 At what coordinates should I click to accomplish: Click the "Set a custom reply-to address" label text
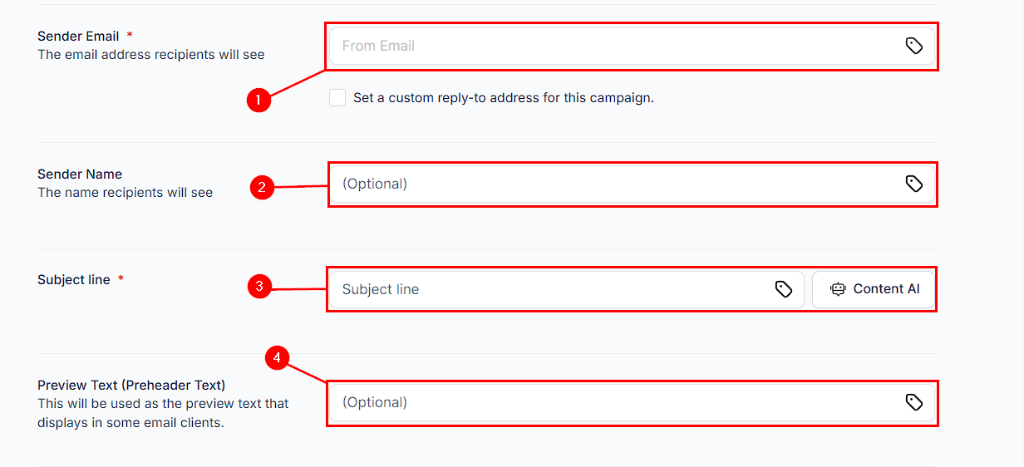[504, 98]
